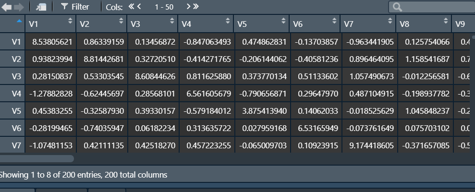Sort by the V1 column arrows
The image size is (475, 192).
point(70,21)
